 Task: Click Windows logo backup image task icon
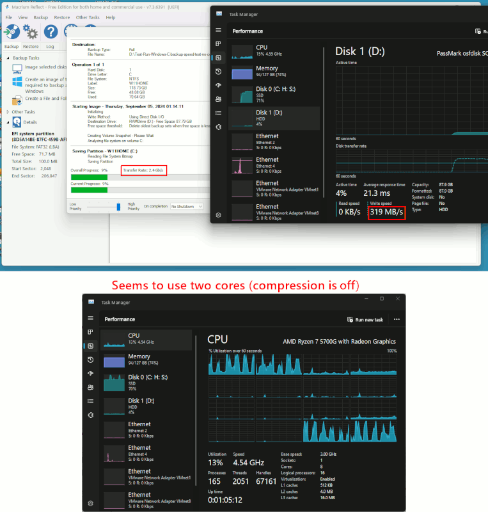[17, 82]
